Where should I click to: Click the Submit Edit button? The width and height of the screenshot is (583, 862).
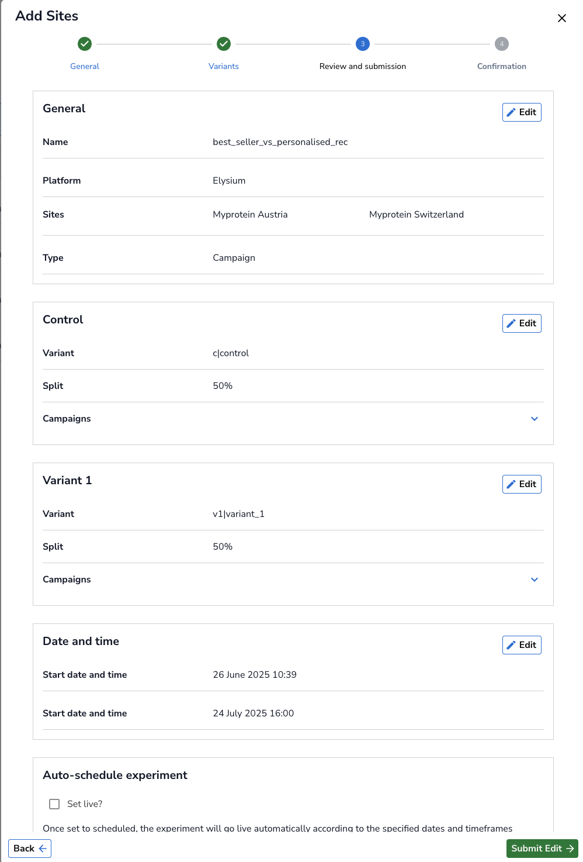pos(542,849)
